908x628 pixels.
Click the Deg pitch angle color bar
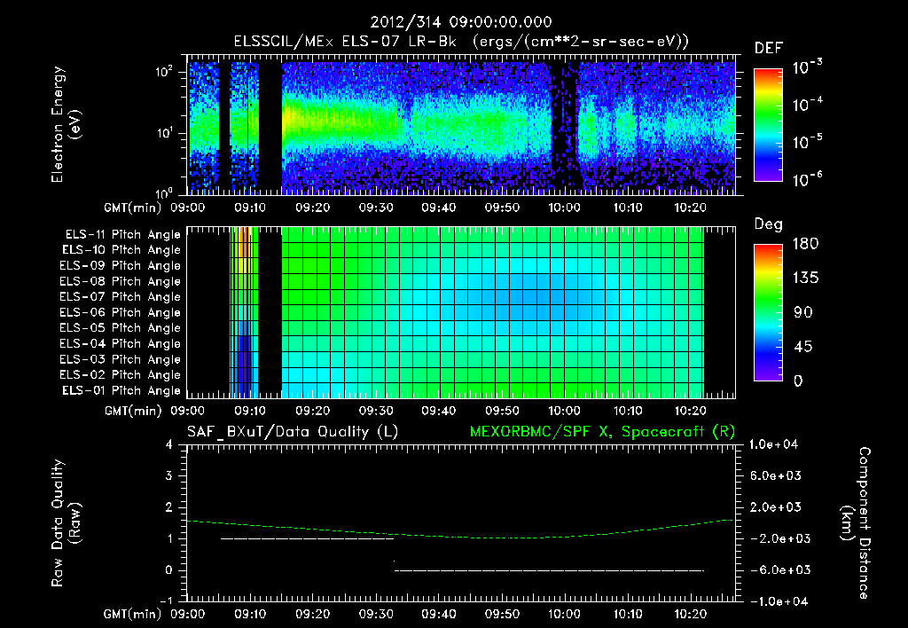coord(768,312)
